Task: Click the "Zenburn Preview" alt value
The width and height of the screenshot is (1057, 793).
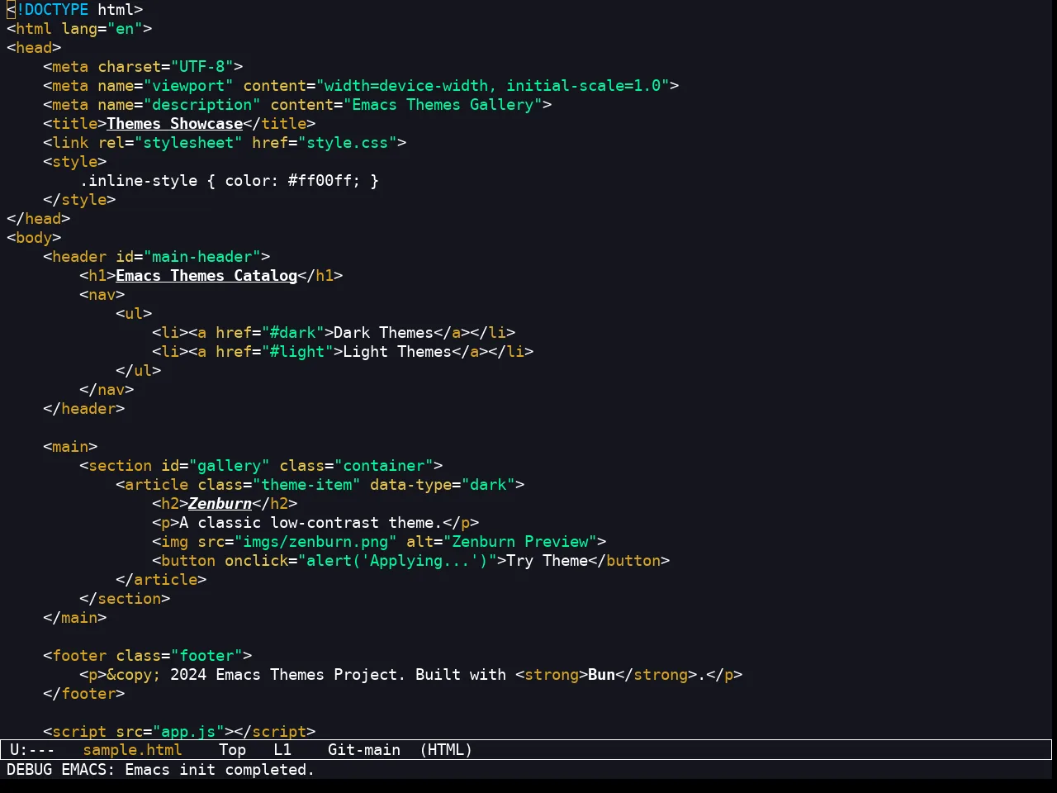Action: point(520,542)
